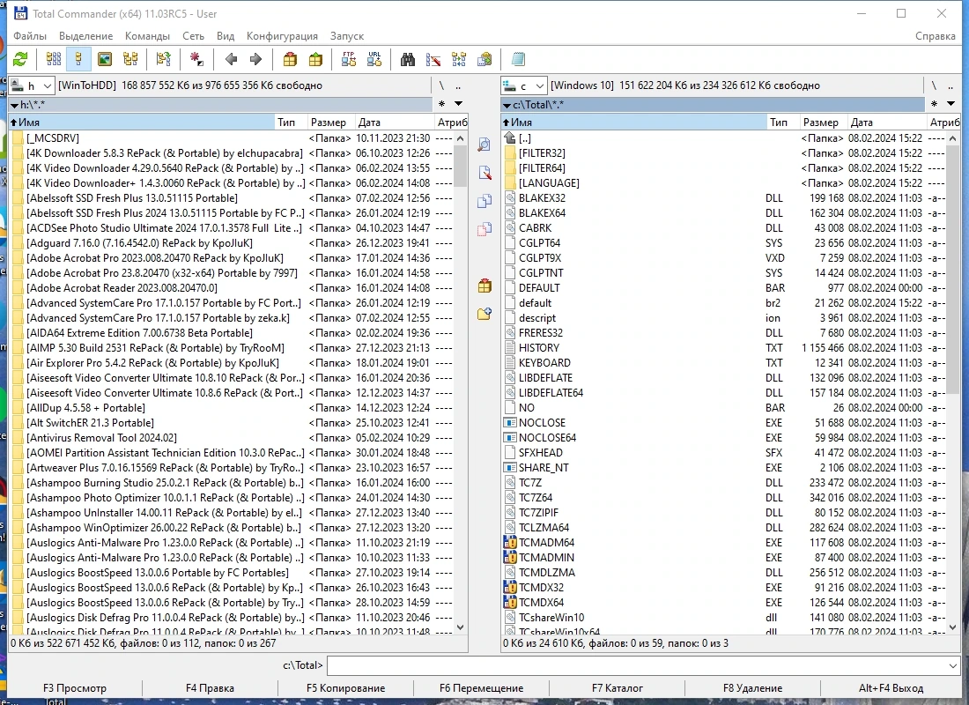Toggle Thumbnail view picture icon
Image resolution: width=969 pixels, height=705 pixels.
[x=105, y=59]
